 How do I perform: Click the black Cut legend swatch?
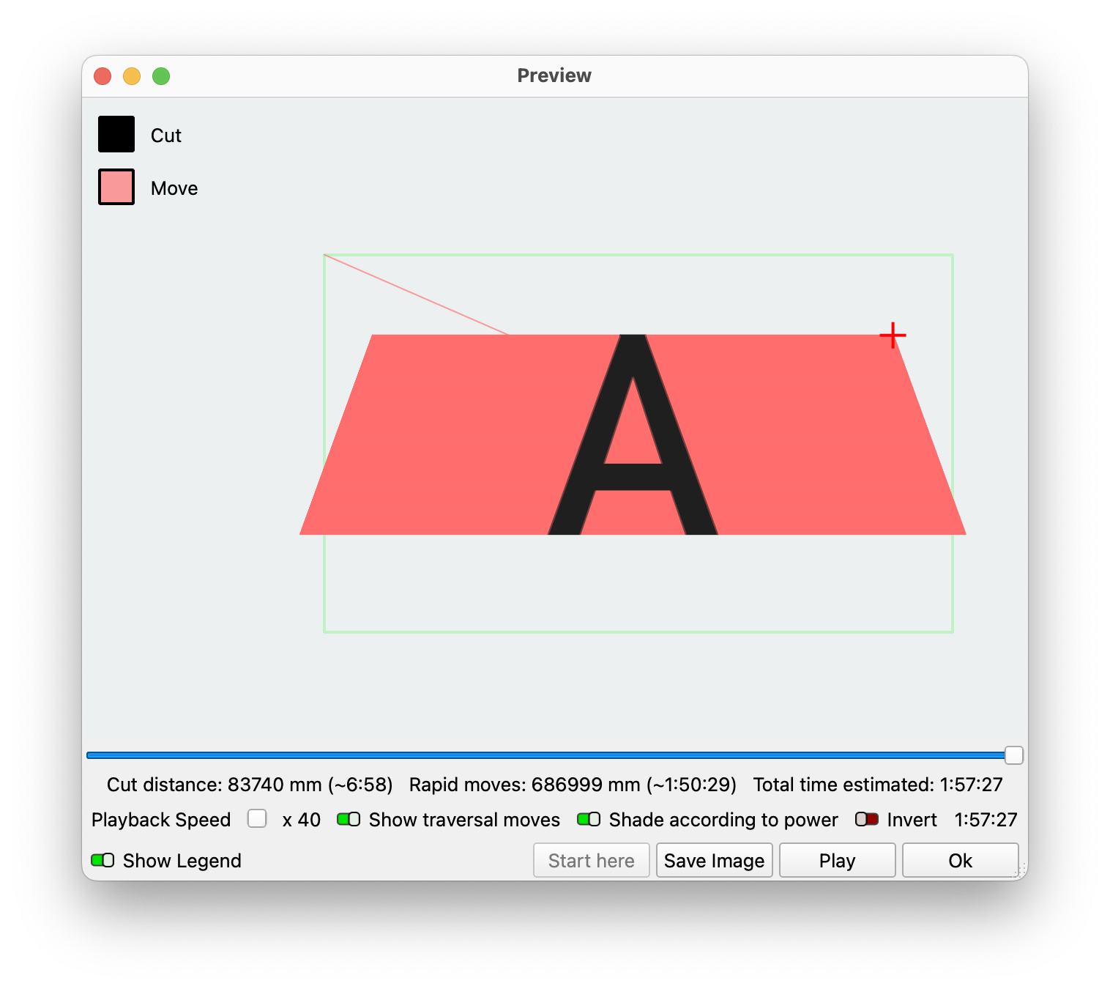tap(116, 135)
